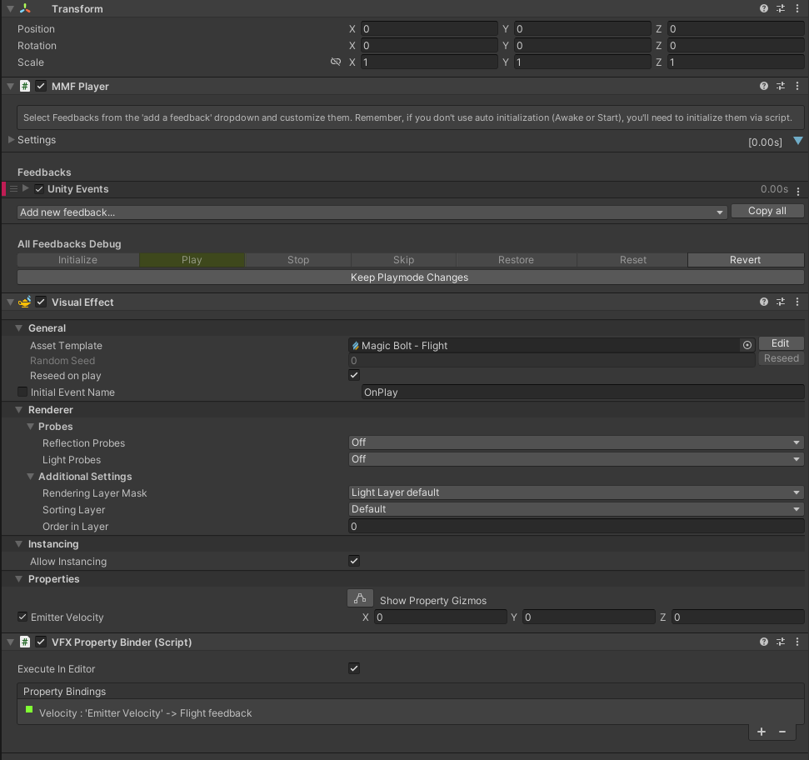Click Position X input field

pyautogui.click(x=429, y=29)
